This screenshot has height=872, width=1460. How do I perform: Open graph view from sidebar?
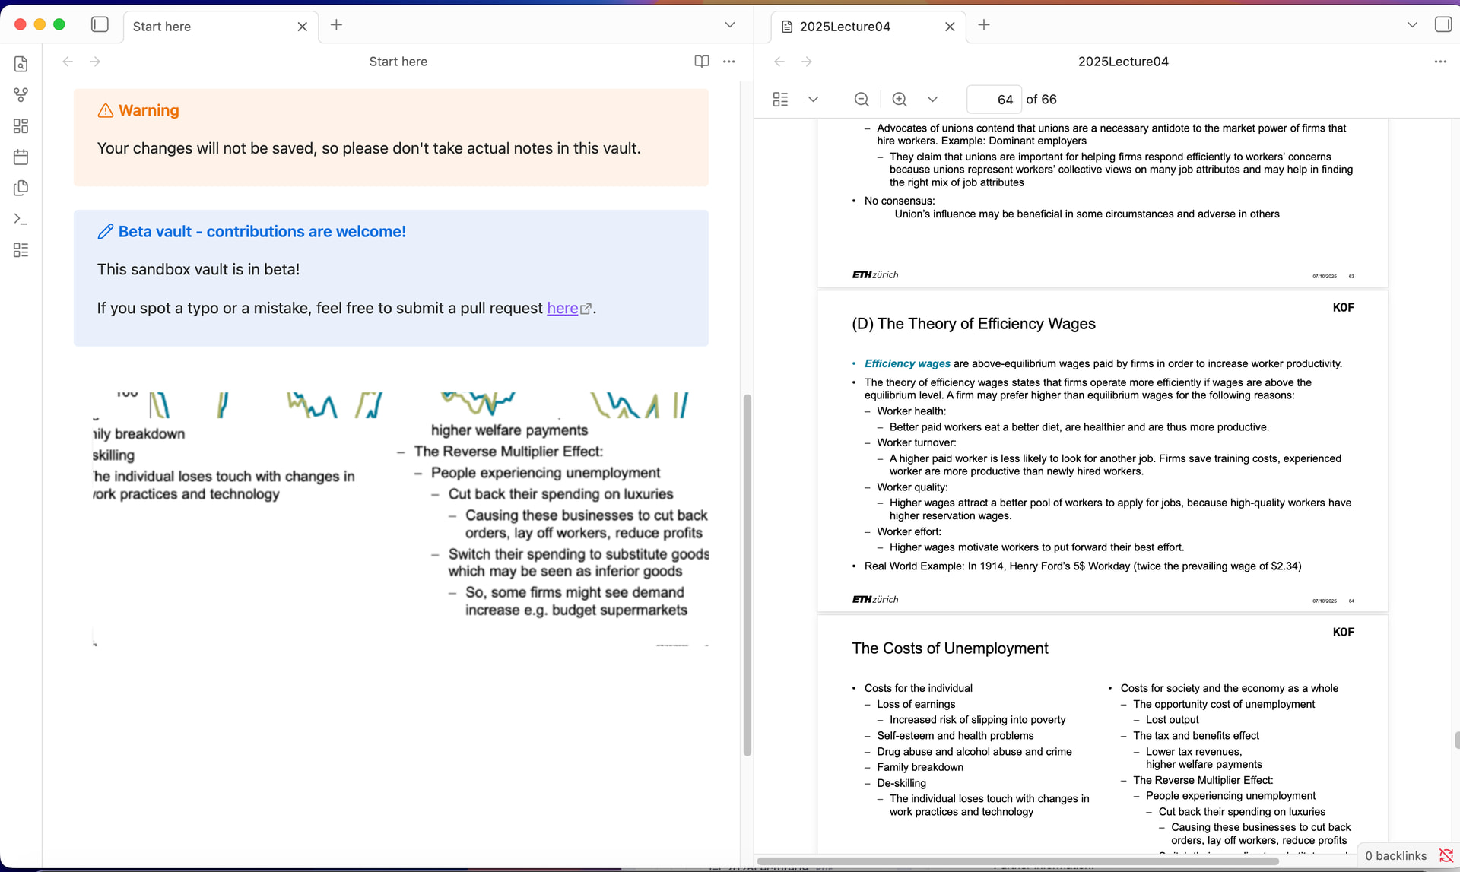(x=21, y=95)
